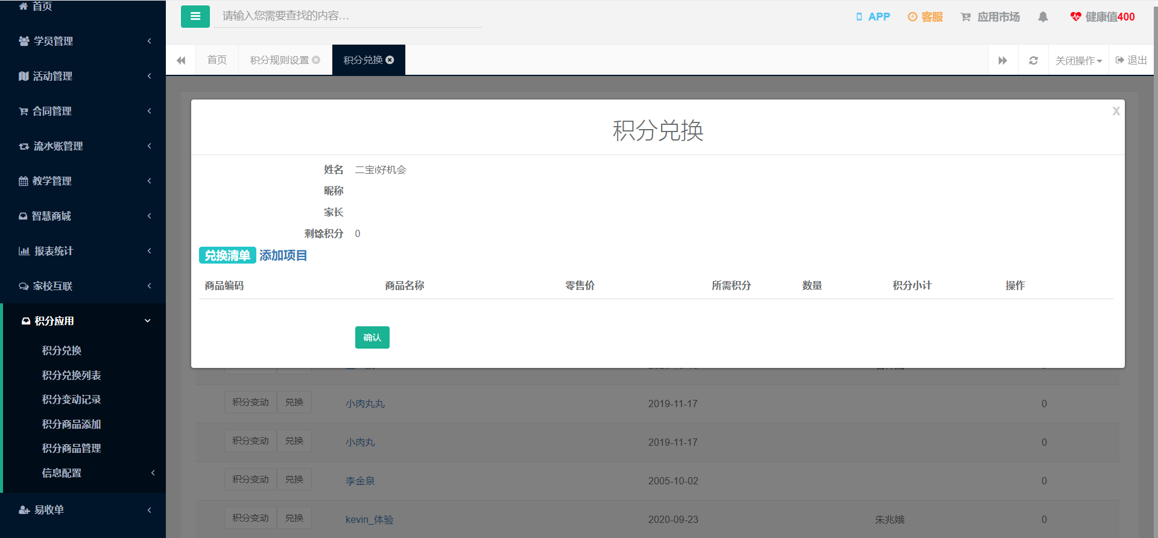Expand 家校互联 sidebar menu

click(83, 286)
